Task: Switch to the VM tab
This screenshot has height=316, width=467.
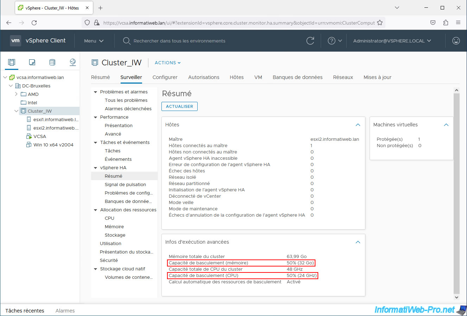Action: point(258,77)
